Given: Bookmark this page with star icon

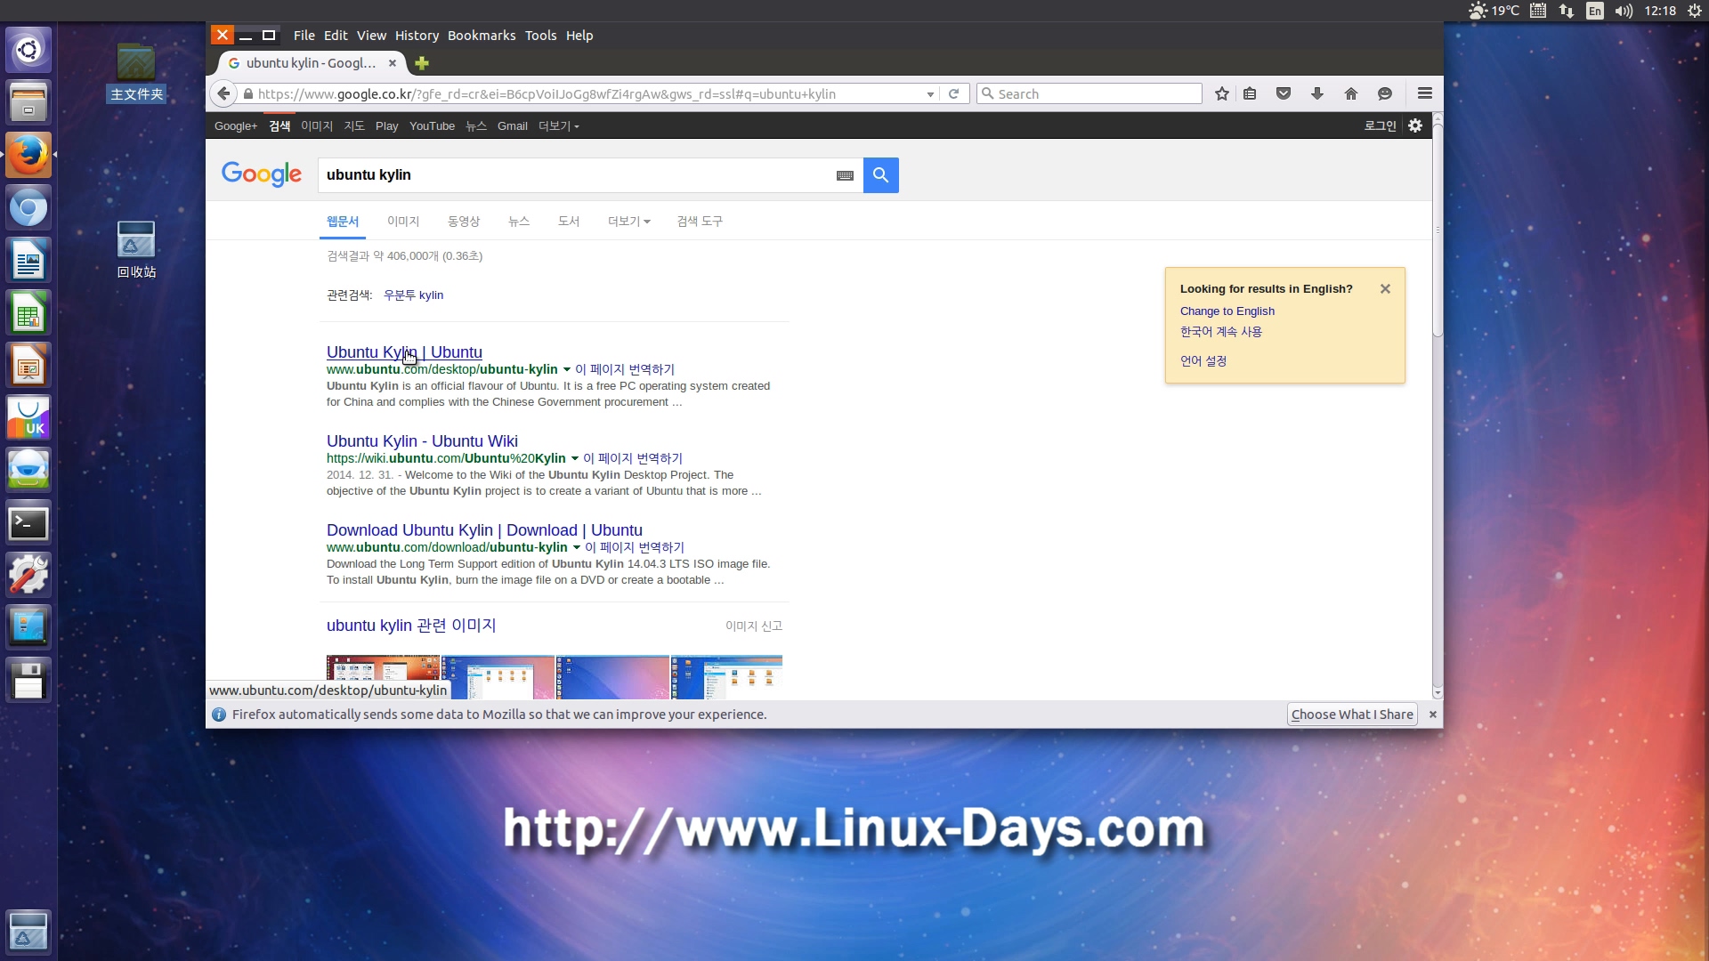Looking at the screenshot, I should (x=1222, y=93).
